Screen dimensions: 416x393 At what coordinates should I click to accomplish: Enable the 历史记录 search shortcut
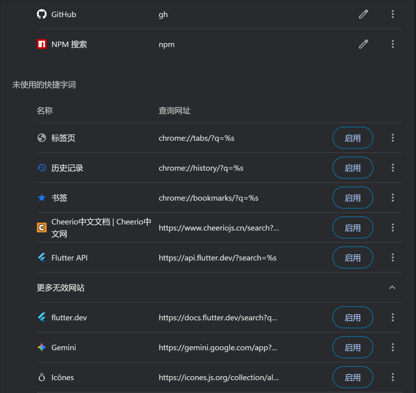coord(353,168)
